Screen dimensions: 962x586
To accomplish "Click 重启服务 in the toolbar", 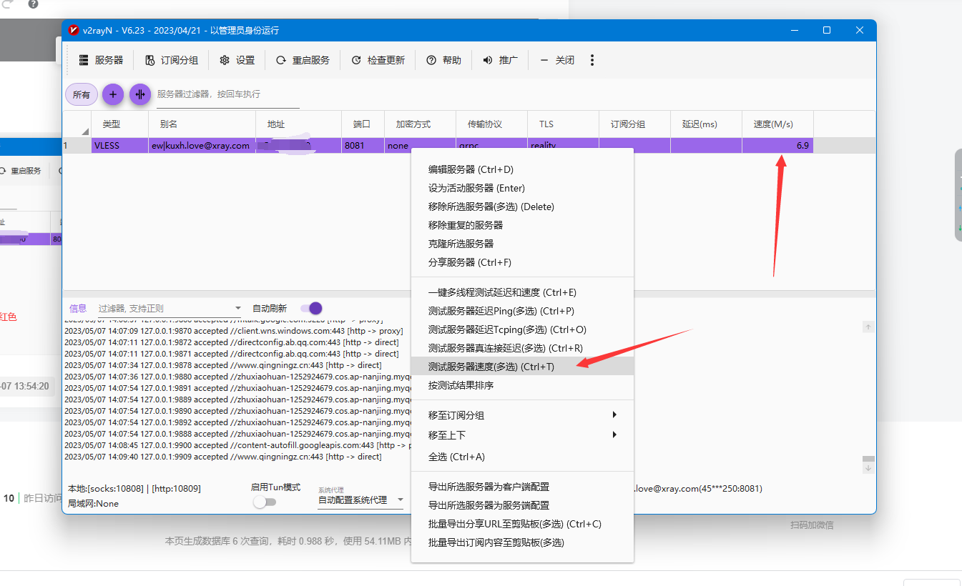I will [x=303, y=60].
